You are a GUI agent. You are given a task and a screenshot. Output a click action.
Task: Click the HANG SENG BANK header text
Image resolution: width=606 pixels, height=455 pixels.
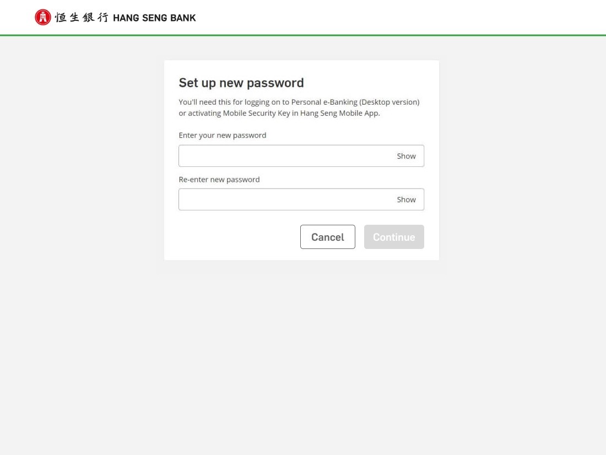click(154, 18)
